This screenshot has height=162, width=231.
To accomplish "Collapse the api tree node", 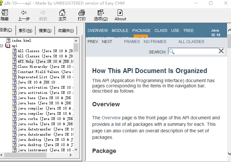I will click(x=2, y=46).
